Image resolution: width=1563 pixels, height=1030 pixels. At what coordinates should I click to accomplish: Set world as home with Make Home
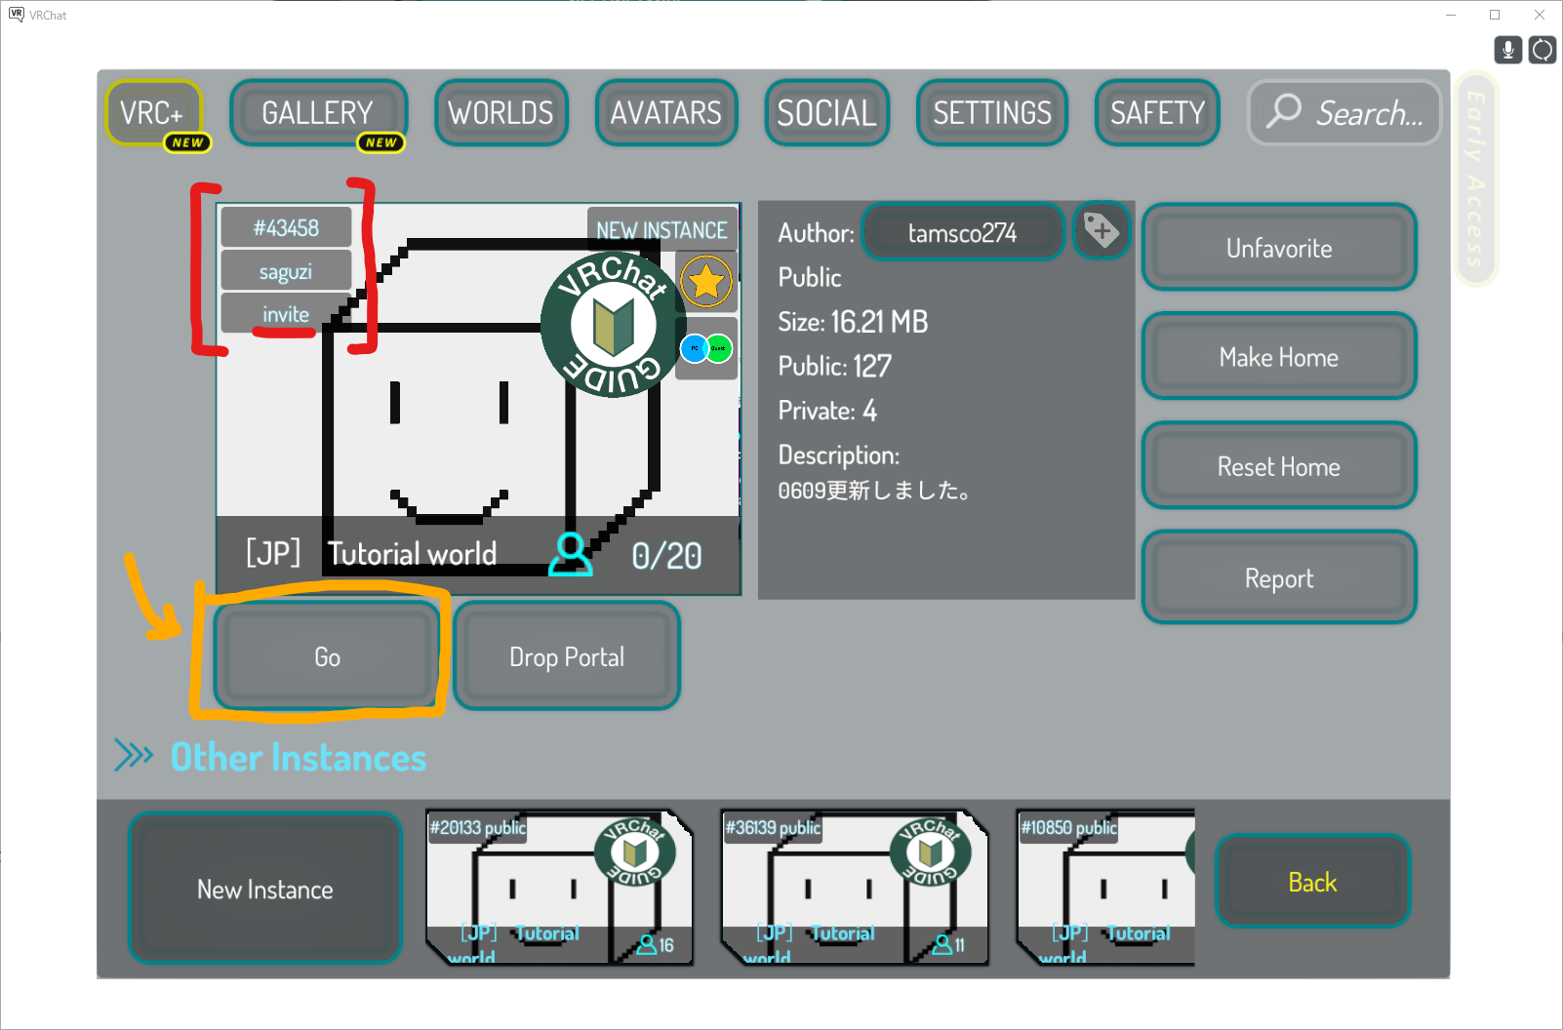click(x=1278, y=357)
